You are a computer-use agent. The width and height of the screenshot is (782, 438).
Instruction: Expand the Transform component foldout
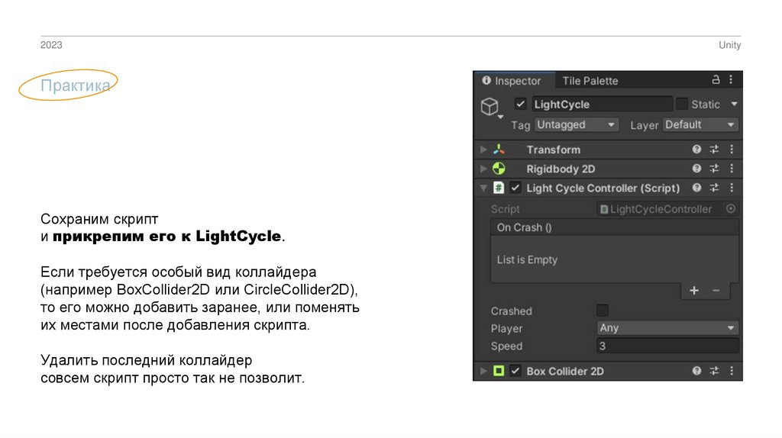[483, 150]
